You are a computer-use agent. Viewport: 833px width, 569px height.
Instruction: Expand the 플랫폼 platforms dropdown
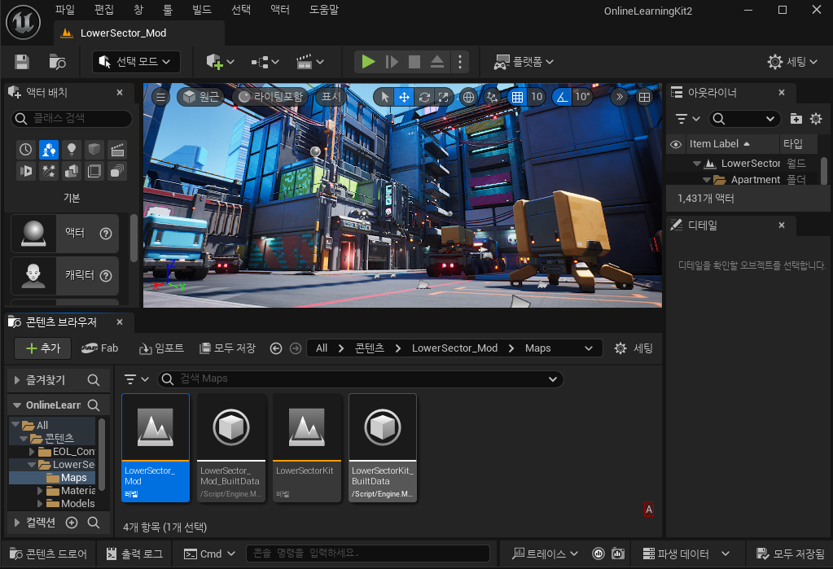524,62
